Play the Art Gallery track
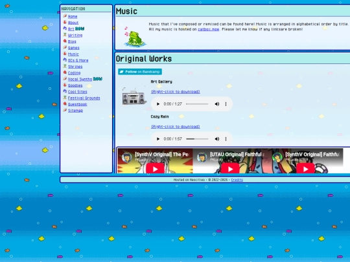This screenshot has width=350, height=262. click(158, 104)
